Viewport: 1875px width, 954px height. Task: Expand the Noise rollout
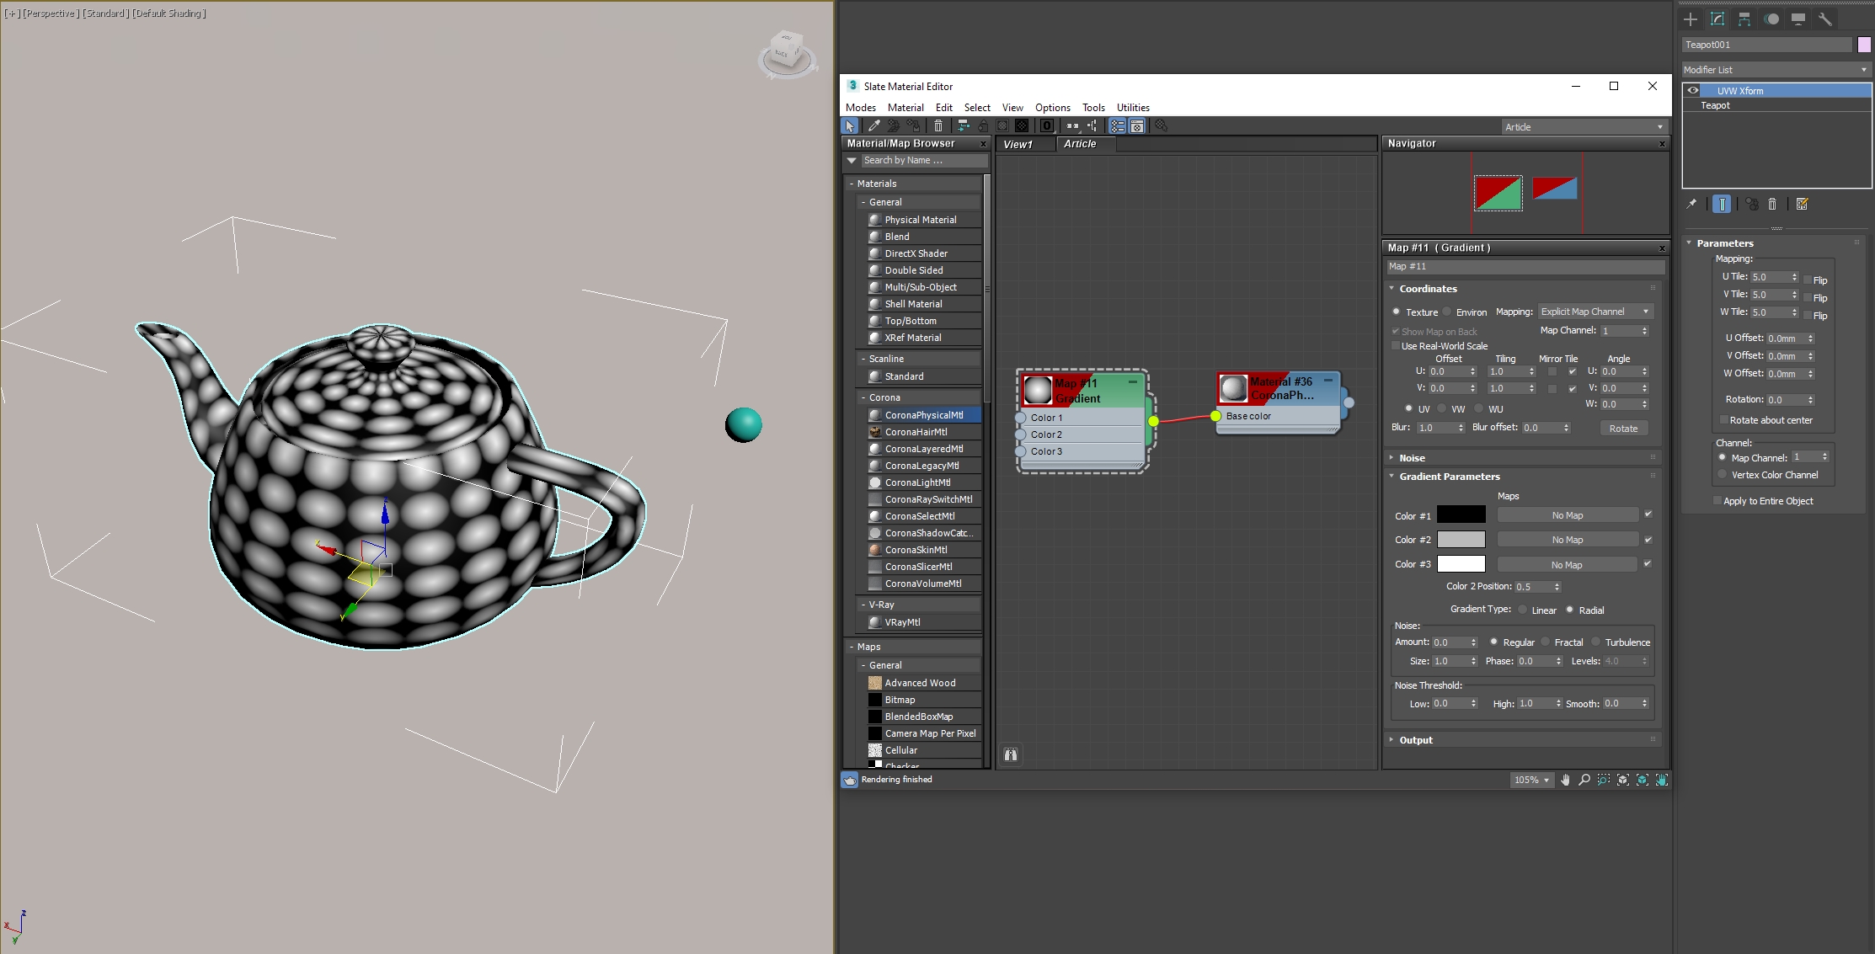(x=1412, y=458)
